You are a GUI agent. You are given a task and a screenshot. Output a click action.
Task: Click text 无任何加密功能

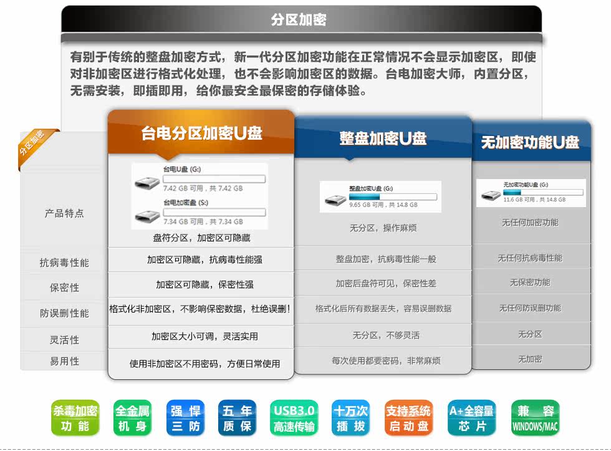click(x=530, y=223)
